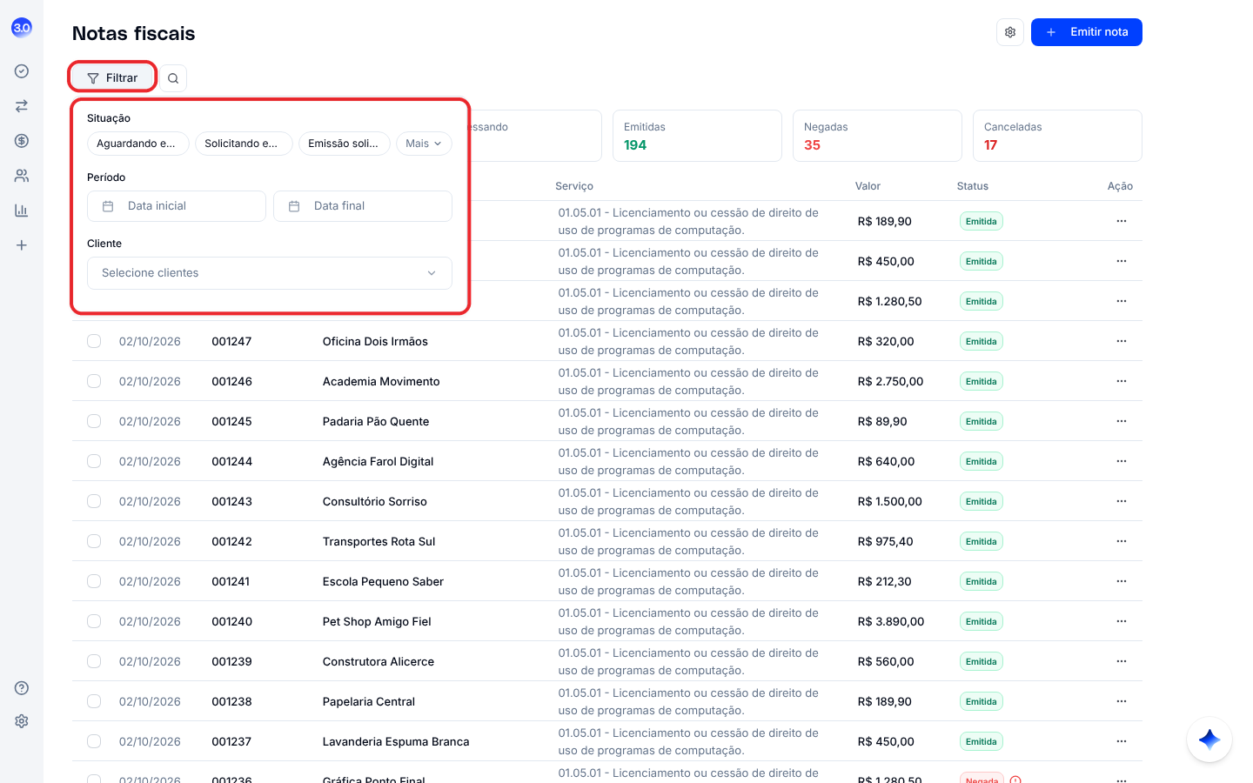The image size is (1253, 783).
Task: Click the search magnifier icon beside Filtrar
Action: 173,78
